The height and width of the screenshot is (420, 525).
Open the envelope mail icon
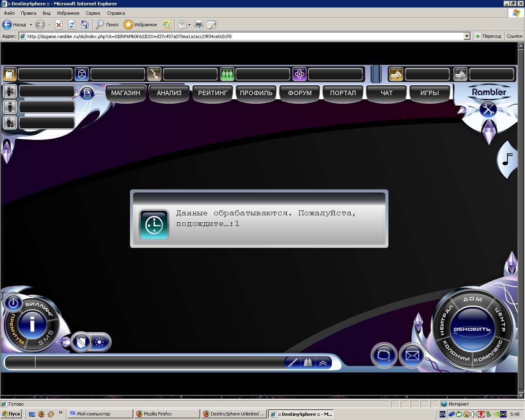click(412, 355)
